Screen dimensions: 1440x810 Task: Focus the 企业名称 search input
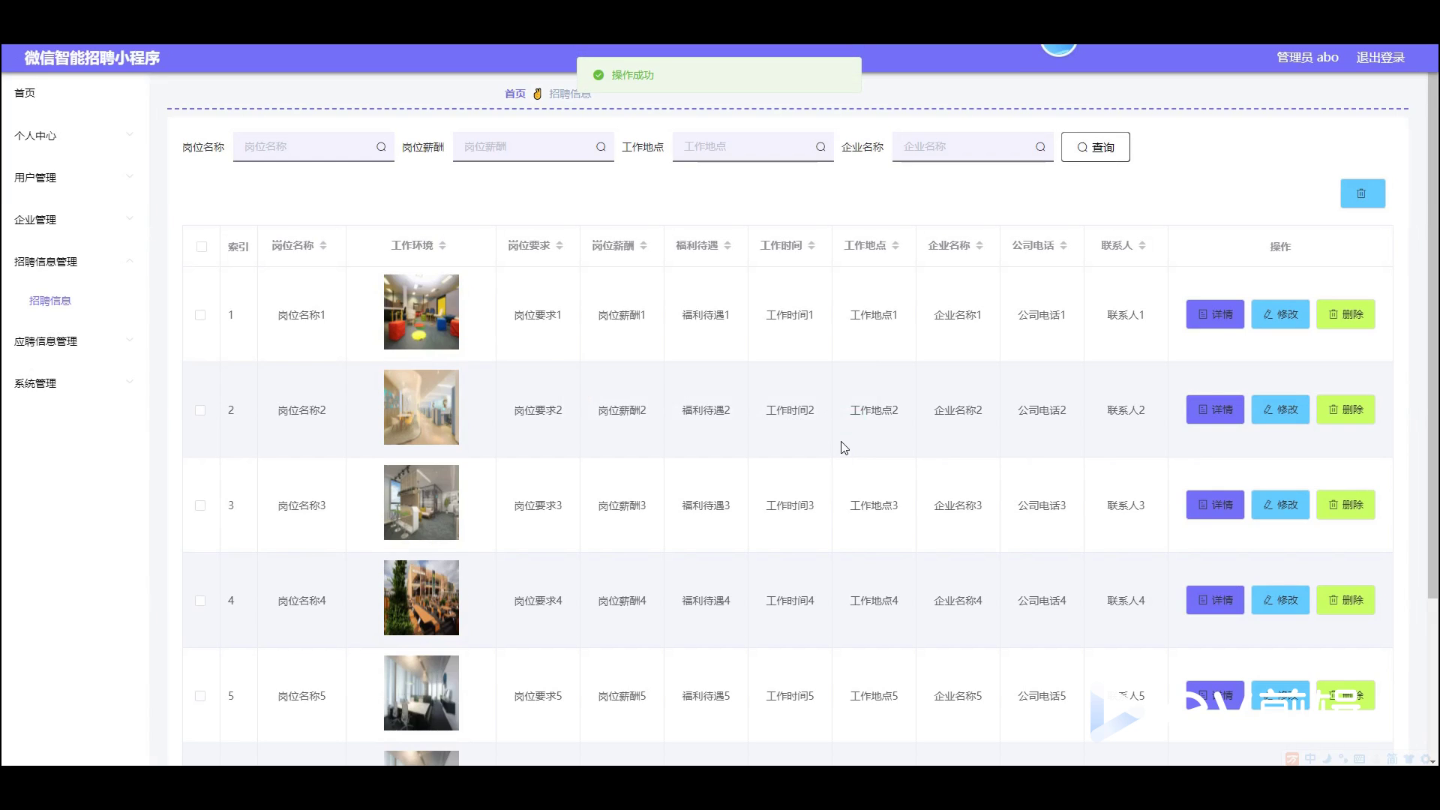pos(973,147)
